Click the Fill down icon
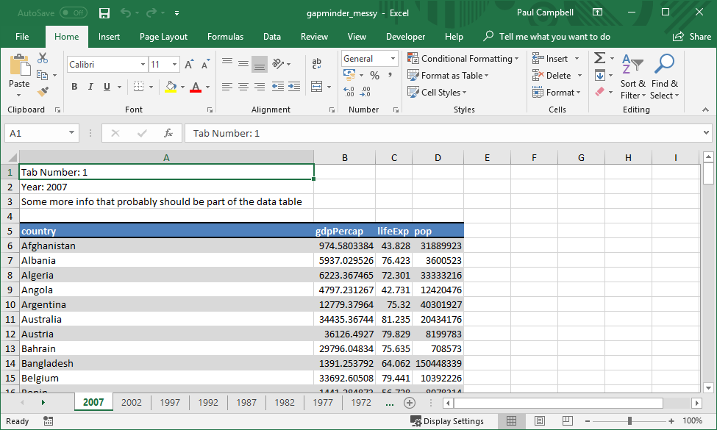This screenshot has width=717, height=430. point(599,75)
